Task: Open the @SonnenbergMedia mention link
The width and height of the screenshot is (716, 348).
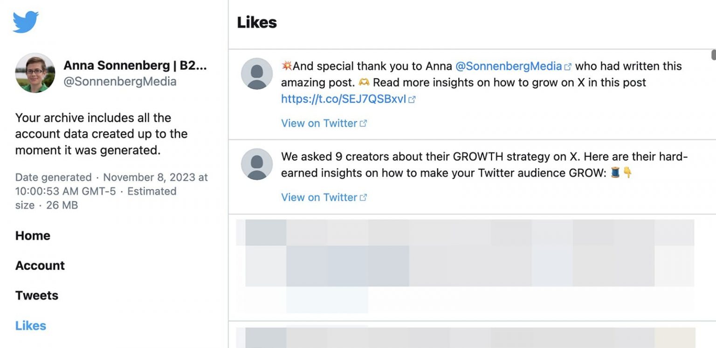Action: coord(508,66)
